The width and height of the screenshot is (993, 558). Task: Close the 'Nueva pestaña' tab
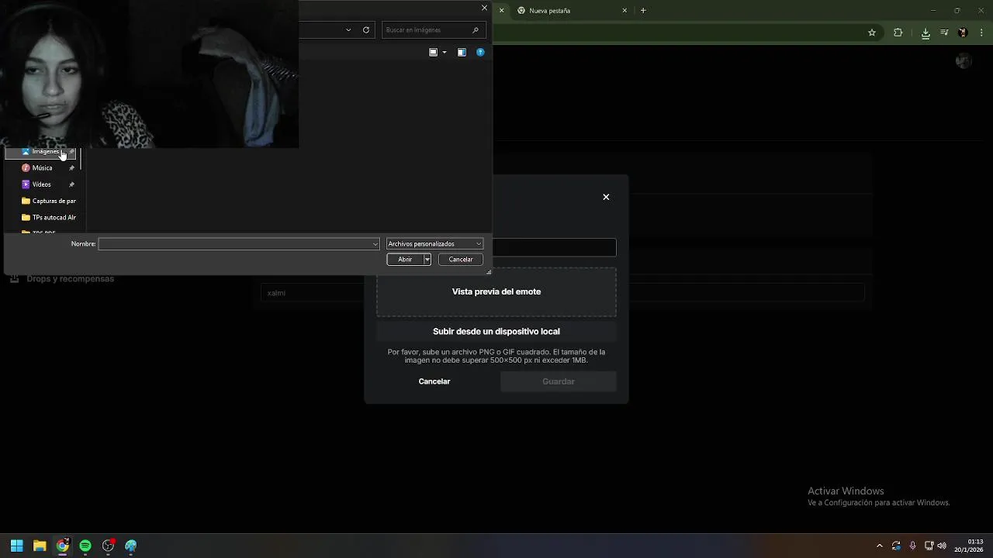click(x=625, y=11)
